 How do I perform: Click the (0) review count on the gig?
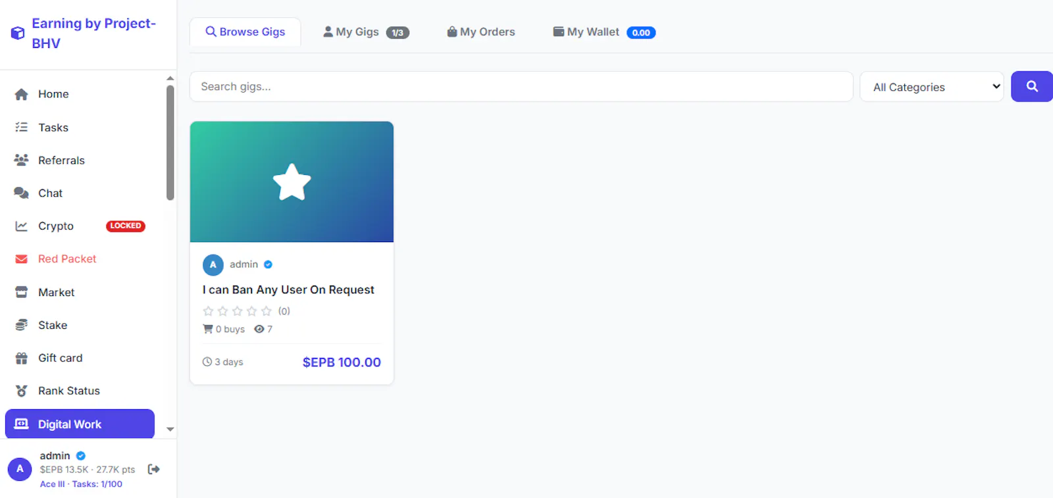[284, 311]
